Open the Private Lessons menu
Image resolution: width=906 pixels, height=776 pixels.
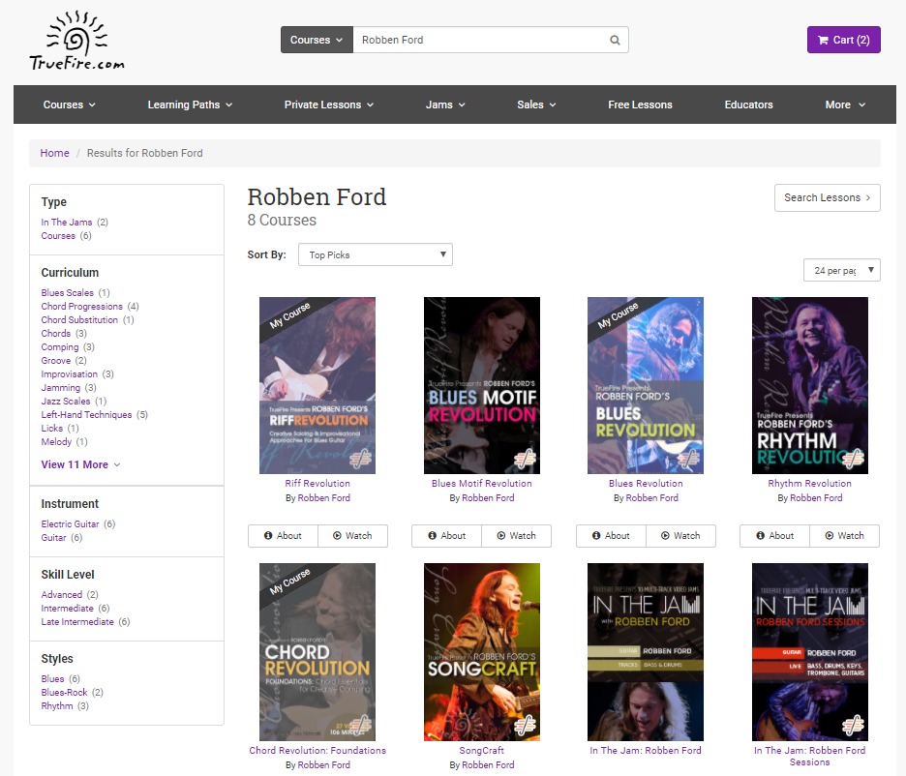tap(329, 104)
